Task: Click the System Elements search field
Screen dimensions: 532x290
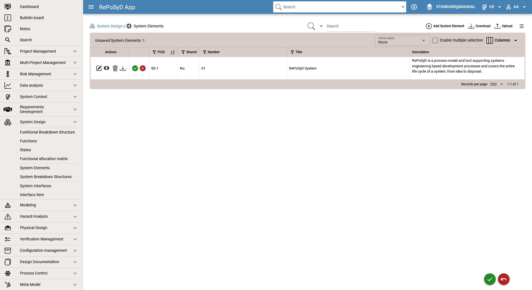Action: [x=351, y=26]
